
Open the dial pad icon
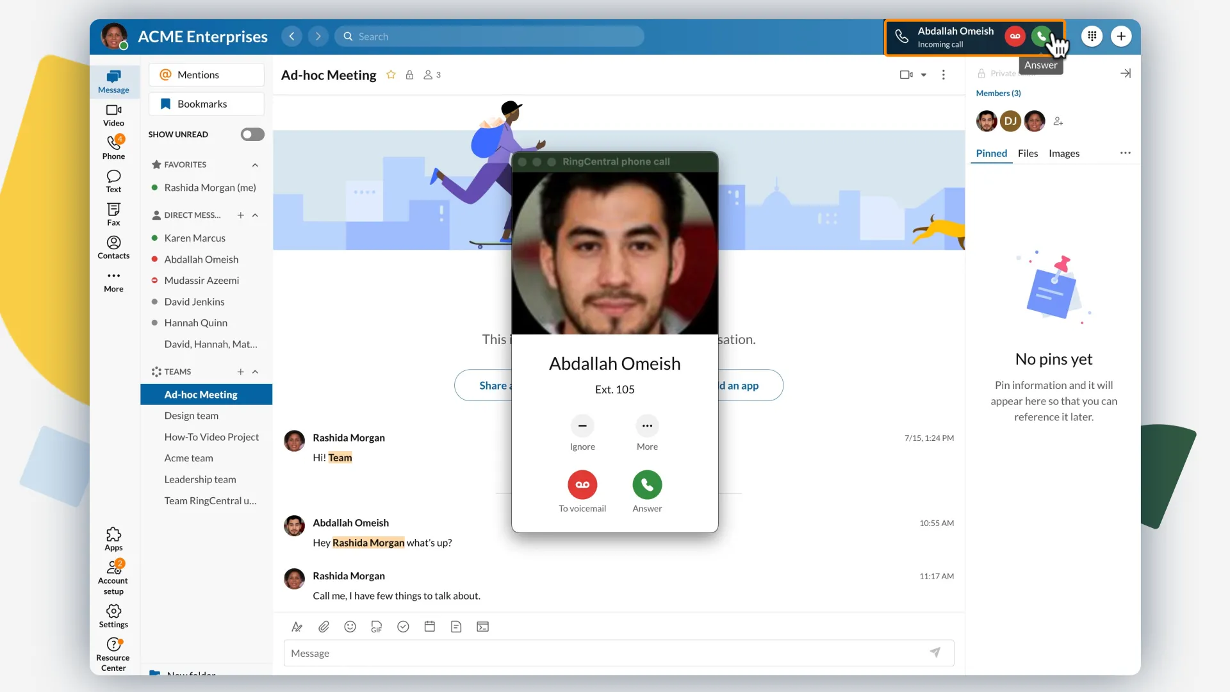click(x=1092, y=37)
